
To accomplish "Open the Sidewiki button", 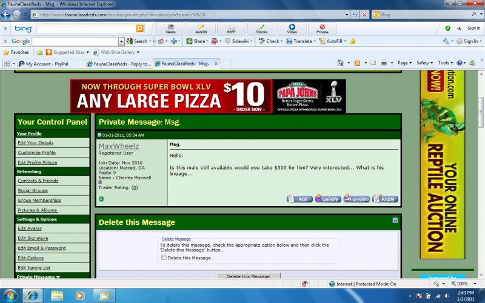I will pyautogui.click(x=237, y=41).
